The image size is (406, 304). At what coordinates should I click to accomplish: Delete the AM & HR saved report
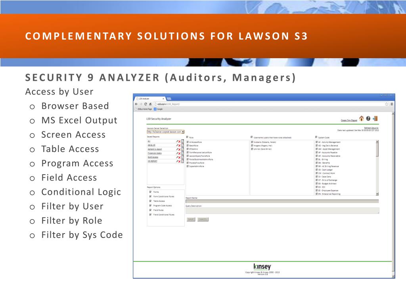[x=180, y=145]
